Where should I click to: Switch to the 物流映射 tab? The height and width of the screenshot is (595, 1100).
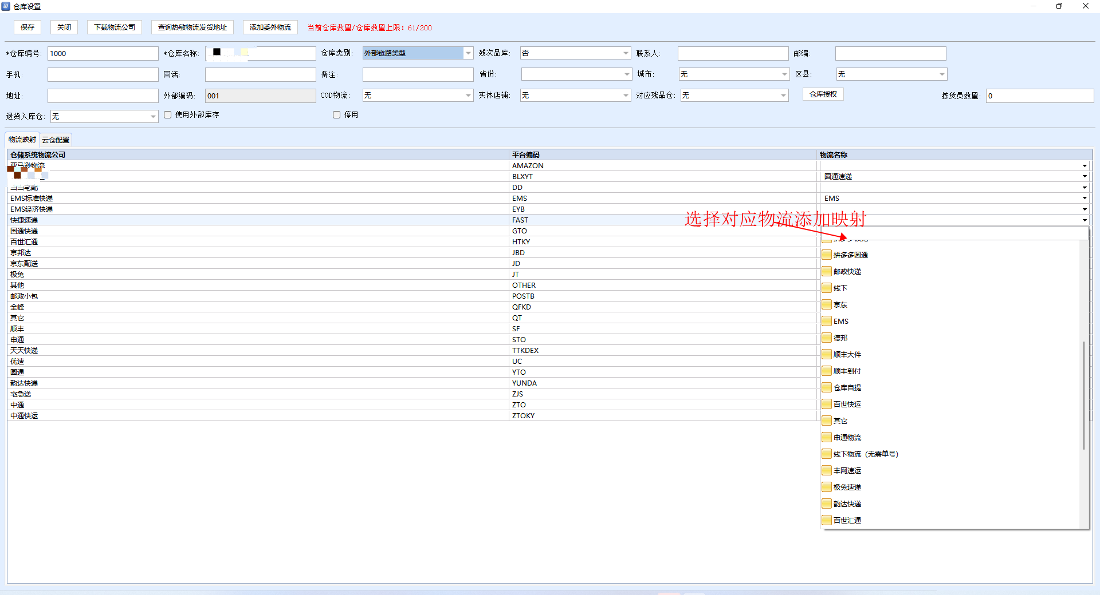[x=22, y=140]
